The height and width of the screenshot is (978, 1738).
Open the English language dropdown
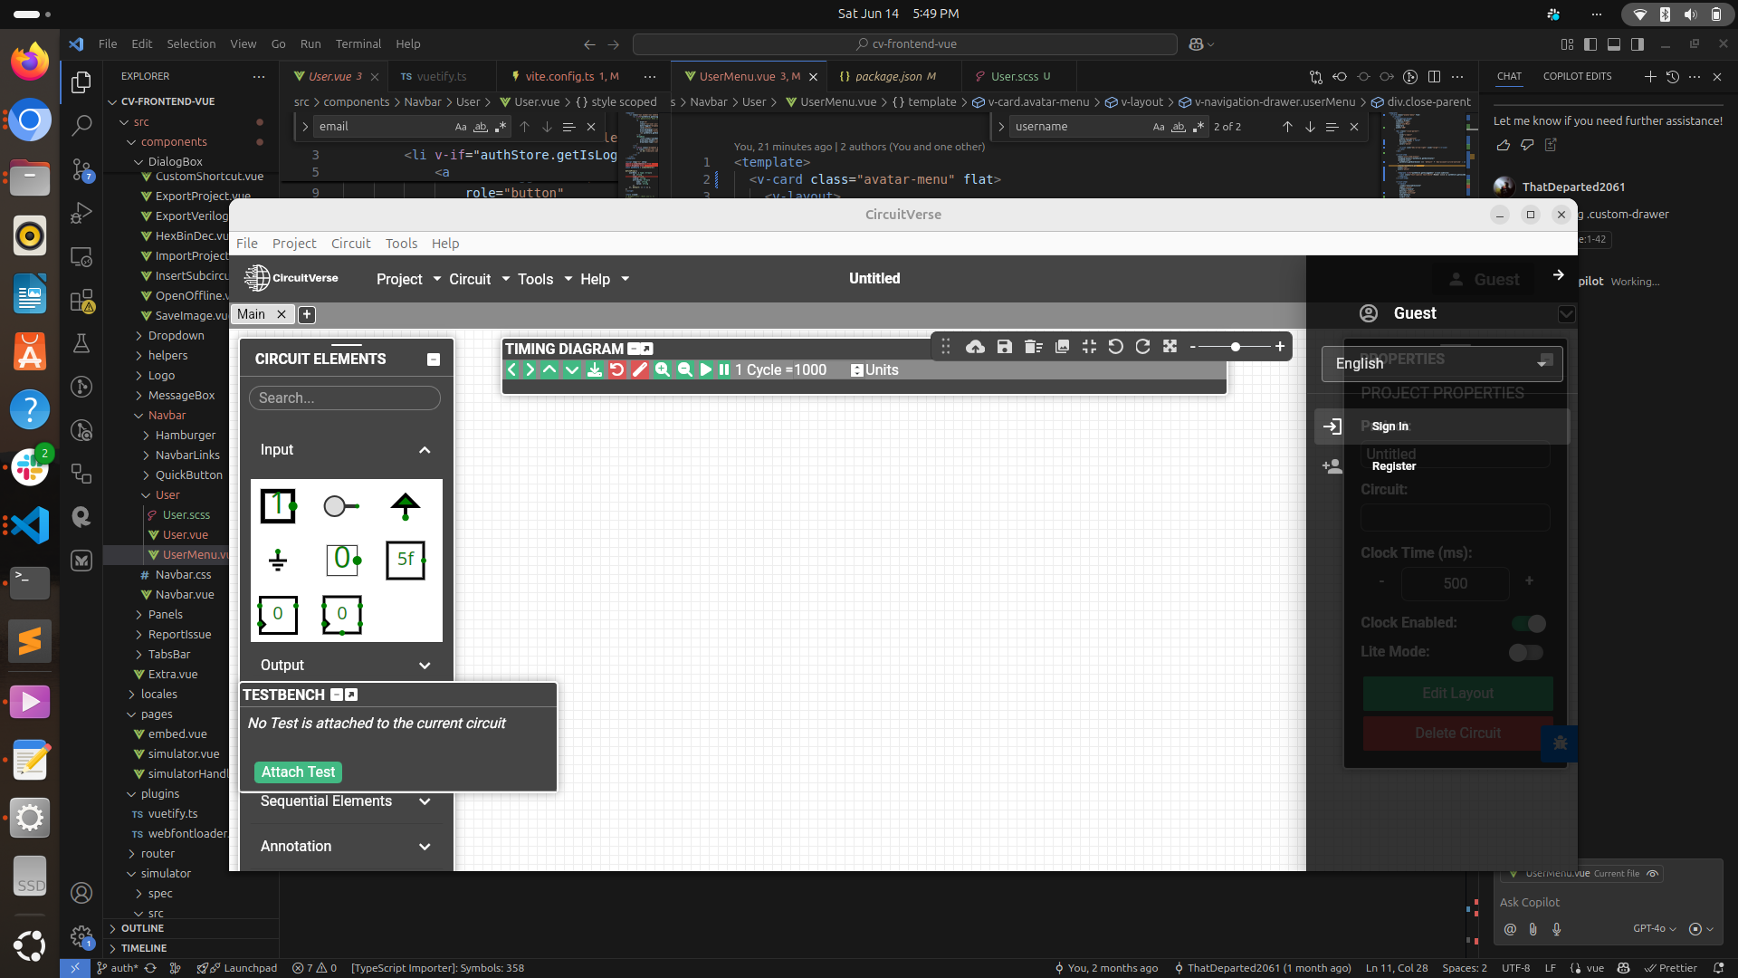click(1441, 363)
